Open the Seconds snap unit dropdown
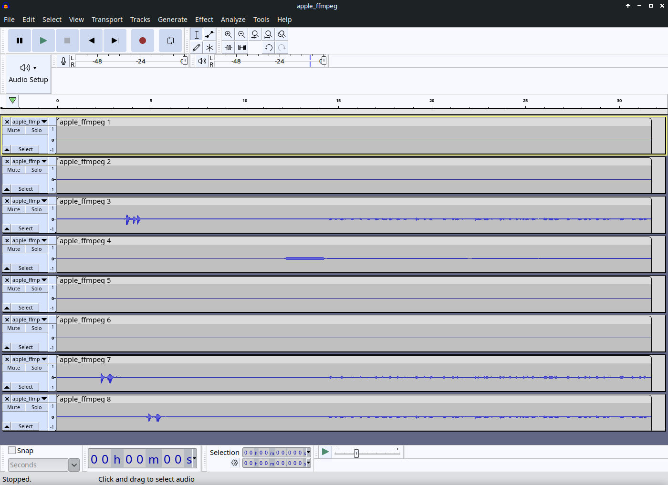The width and height of the screenshot is (668, 485). [x=74, y=465]
